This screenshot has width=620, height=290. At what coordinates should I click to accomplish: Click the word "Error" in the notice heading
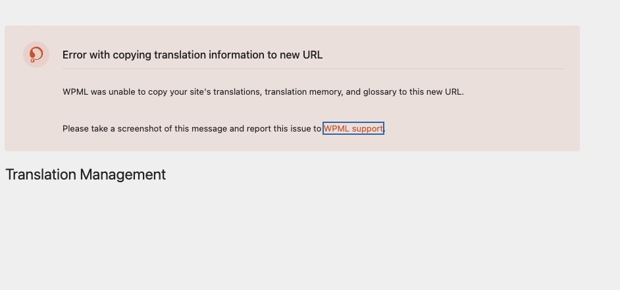tap(75, 55)
